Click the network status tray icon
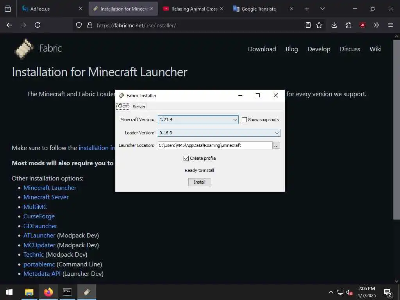This screenshot has width=400, height=300. pos(340,292)
